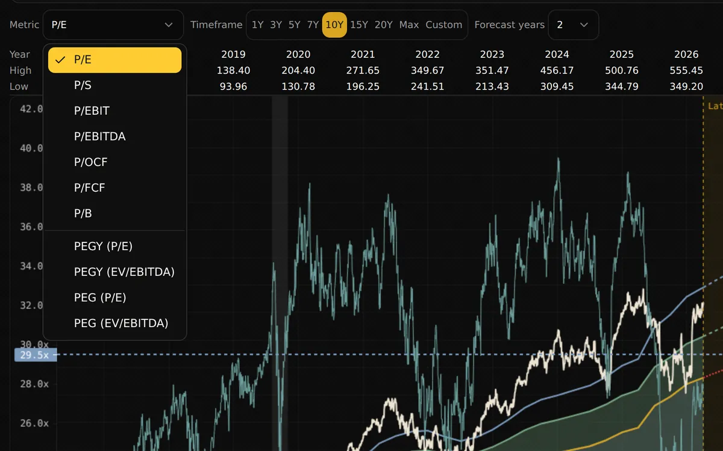Select PEG (EV/EBITDA) option
This screenshot has width=723, height=451.
point(115,323)
